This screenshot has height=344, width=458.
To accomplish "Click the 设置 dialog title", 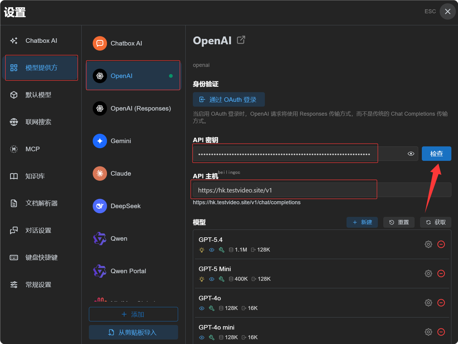I will [15, 12].
